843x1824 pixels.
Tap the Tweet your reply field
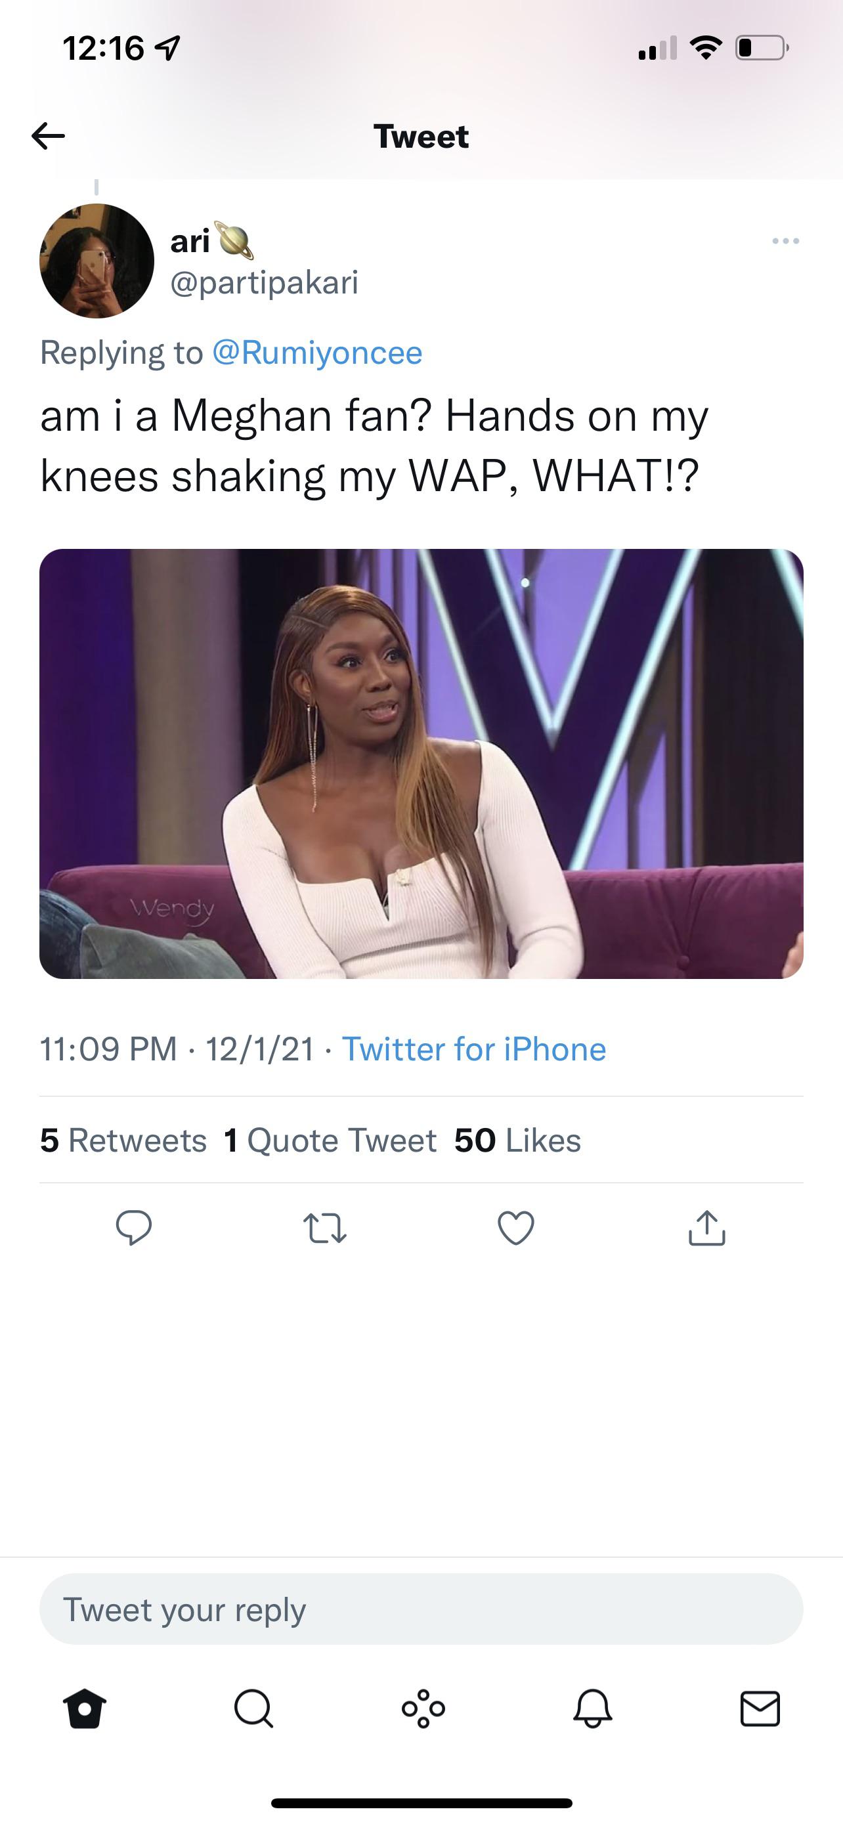(421, 1609)
